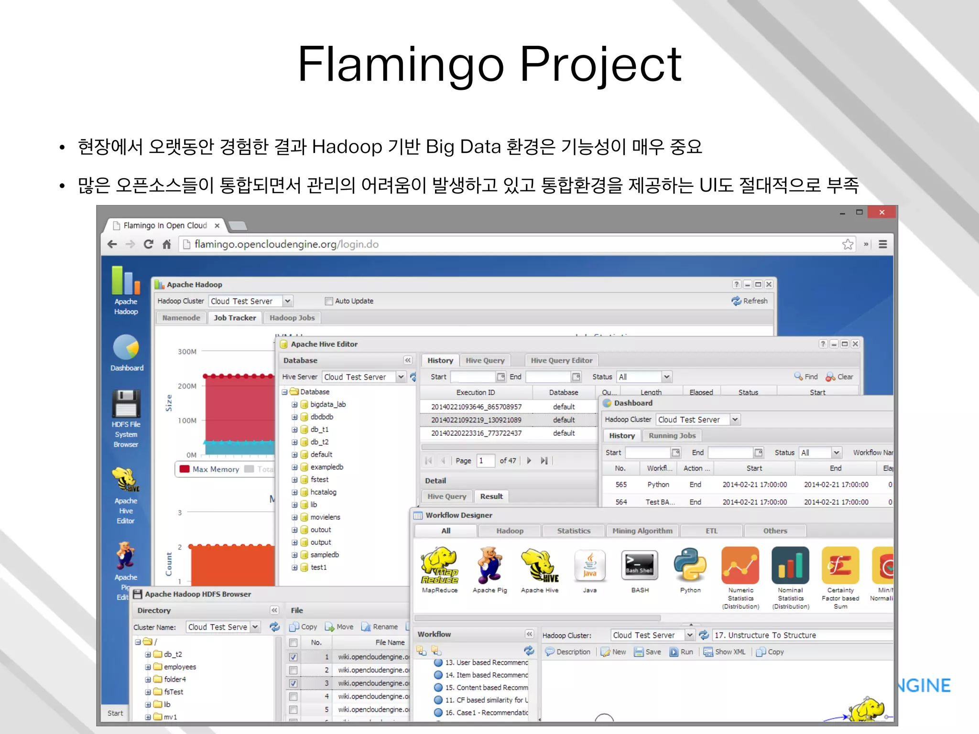
Task: Enable the Auto Update checkbox
Action: coord(329,301)
